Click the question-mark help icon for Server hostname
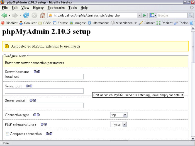This screenshot has height=146, width=195. [35, 72]
